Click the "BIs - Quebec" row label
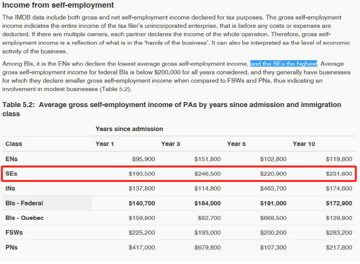Image resolution: width=360 pixels, height=264 pixels. 24,218
